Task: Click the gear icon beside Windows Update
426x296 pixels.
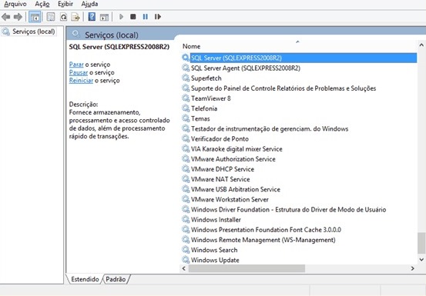Action: [186, 260]
